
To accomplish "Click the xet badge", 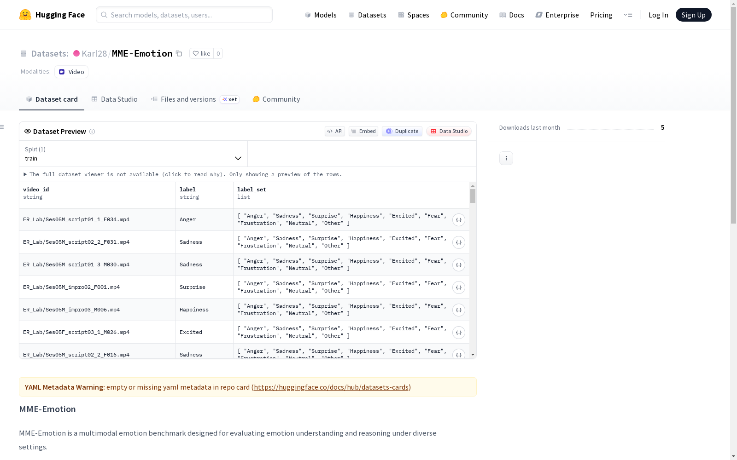I will coord(230,99).
